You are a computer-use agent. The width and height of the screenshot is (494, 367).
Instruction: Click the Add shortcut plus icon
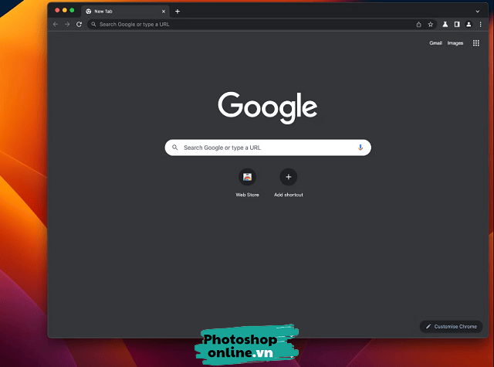coord(288,177)
